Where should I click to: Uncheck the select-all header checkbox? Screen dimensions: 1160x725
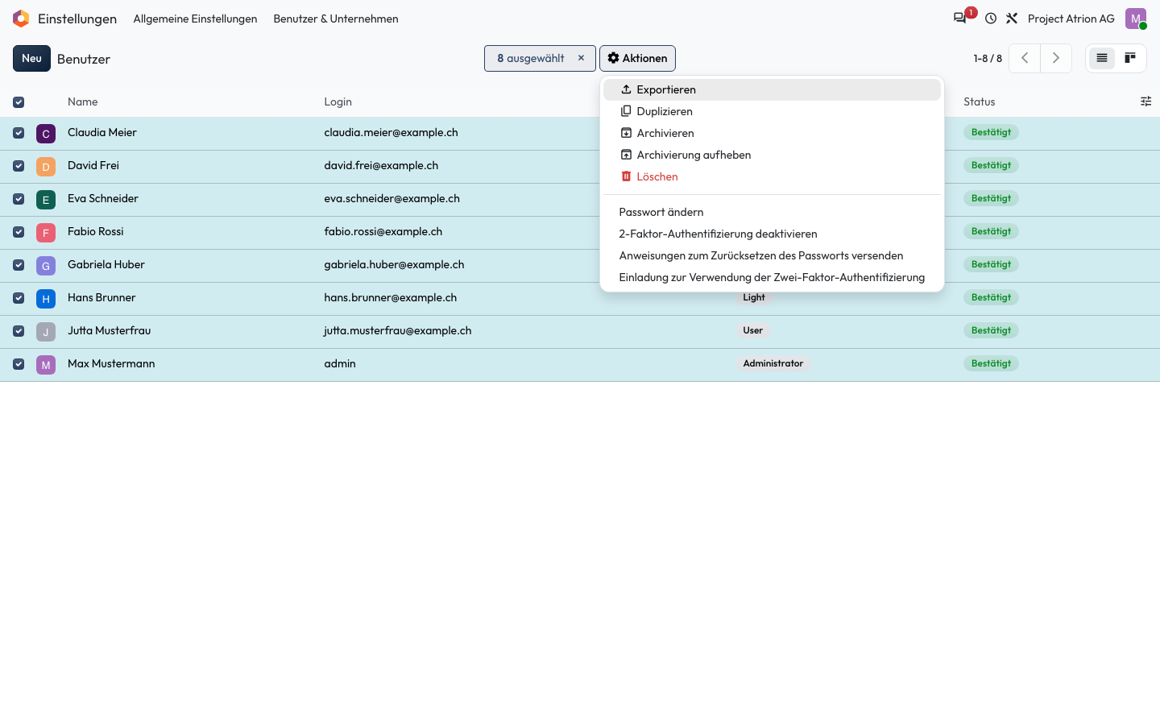click(x=19, y=102)
